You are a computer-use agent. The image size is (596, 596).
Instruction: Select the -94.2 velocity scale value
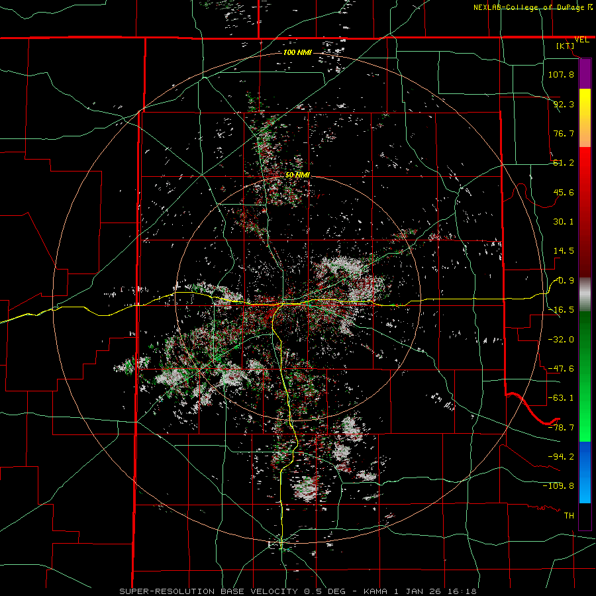tap(561, 457)
